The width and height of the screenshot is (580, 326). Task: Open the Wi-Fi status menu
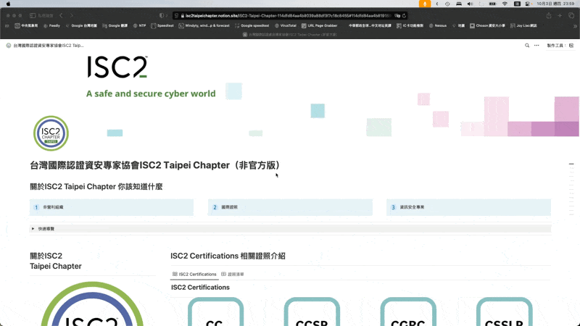(x=505, y=4)
